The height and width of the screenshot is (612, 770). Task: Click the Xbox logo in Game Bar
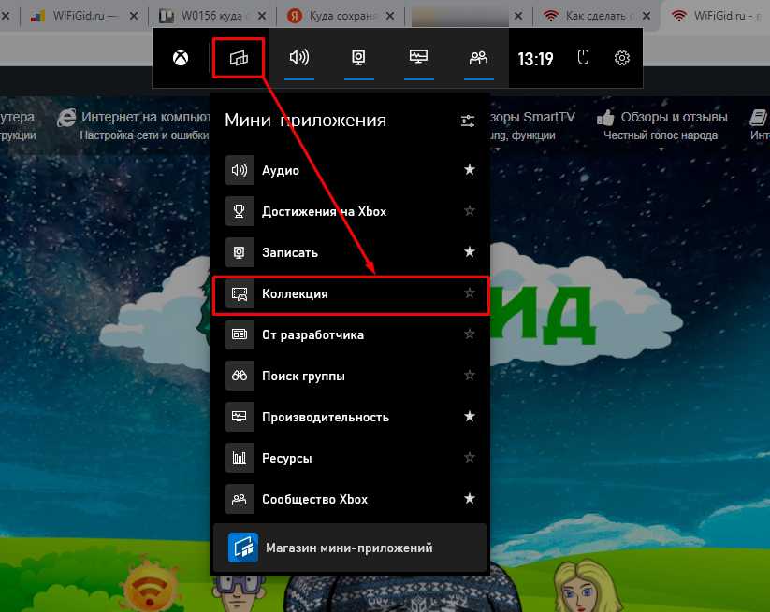click(x=181, y=58)
